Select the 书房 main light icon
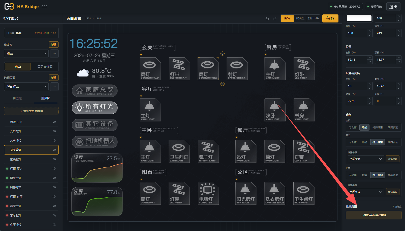The image size is (405, 231). 304,110
